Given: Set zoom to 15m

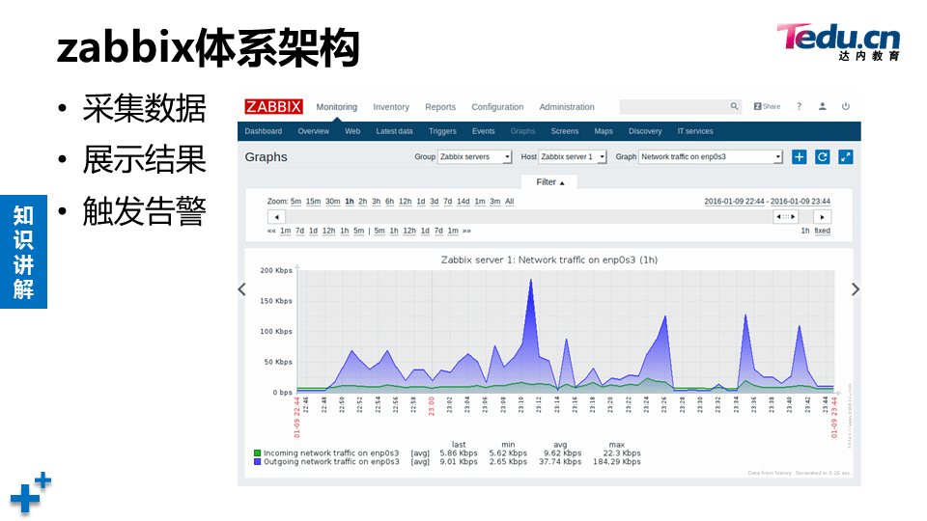Looking at the screenshot, I should point(313,202).
